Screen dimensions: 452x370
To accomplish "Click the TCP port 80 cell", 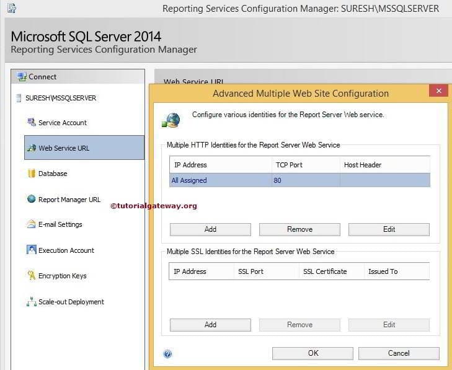I will (306, 180).
